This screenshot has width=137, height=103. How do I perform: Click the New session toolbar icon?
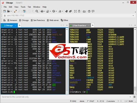point(4,11)
